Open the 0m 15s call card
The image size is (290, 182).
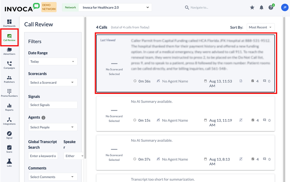[185, 114]
